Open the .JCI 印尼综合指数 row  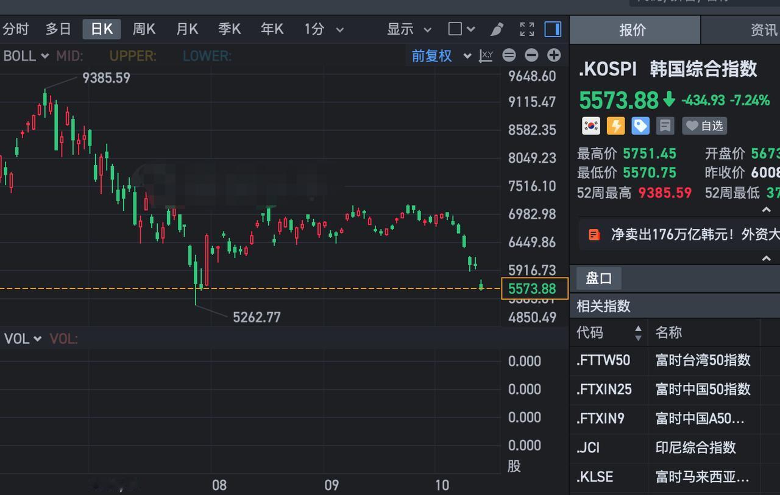[675, 448]
